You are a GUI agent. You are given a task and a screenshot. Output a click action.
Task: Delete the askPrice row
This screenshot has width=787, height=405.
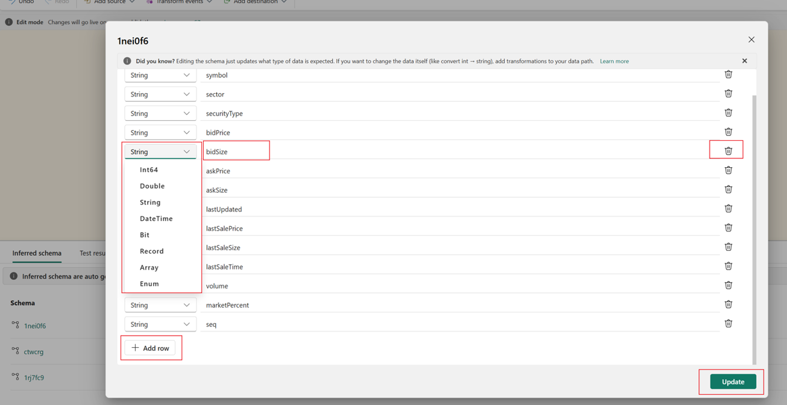point(729,170)
